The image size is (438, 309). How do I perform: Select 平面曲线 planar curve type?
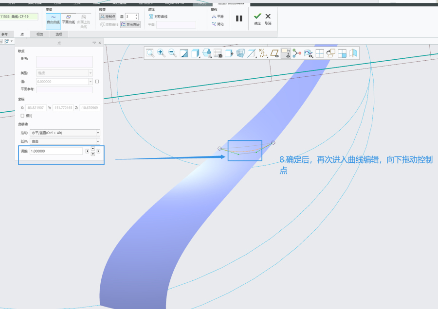click(69, 19)
